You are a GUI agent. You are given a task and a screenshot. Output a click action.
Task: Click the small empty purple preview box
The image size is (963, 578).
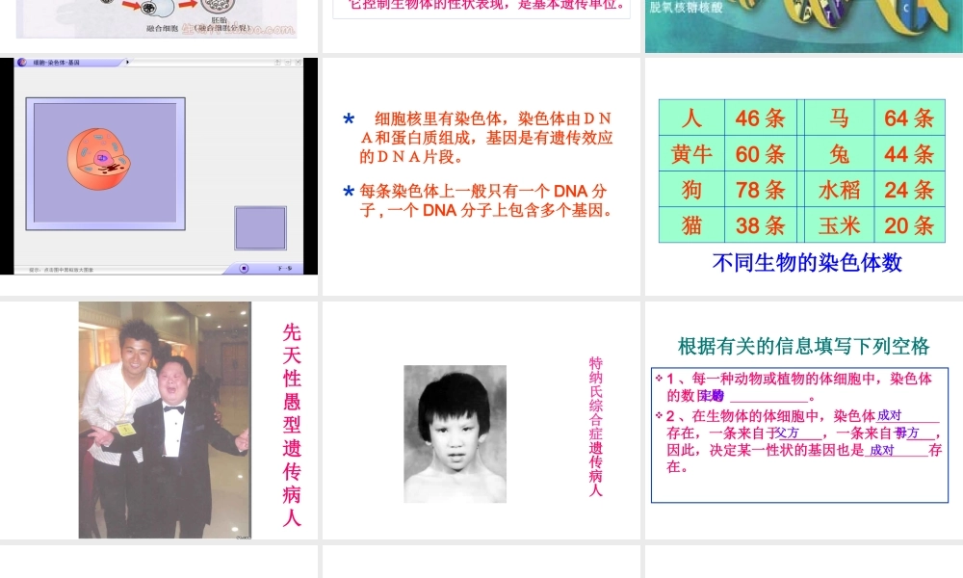(x=260, y=228)
